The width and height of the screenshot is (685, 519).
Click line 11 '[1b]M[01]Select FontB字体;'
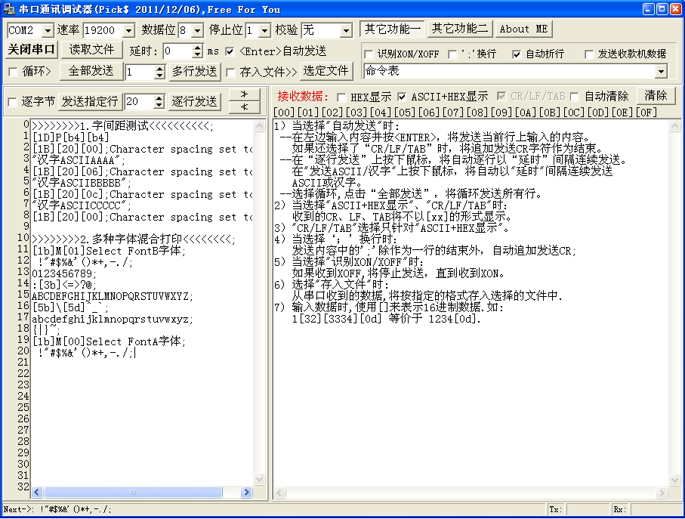coord(110,251)
